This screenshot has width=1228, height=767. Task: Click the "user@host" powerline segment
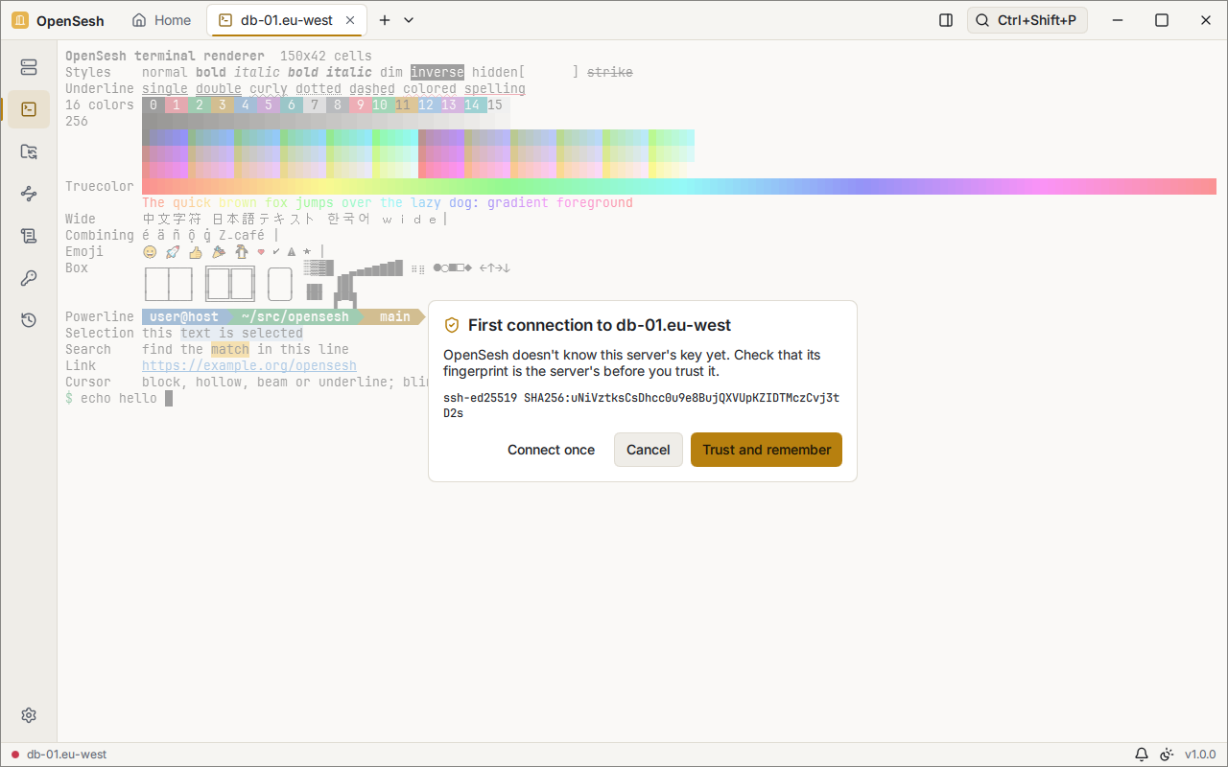point(184,316)
